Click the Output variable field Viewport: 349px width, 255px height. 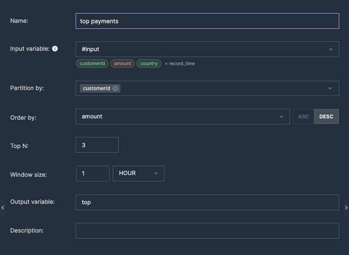pyautogui.click(x=207, y=203)
